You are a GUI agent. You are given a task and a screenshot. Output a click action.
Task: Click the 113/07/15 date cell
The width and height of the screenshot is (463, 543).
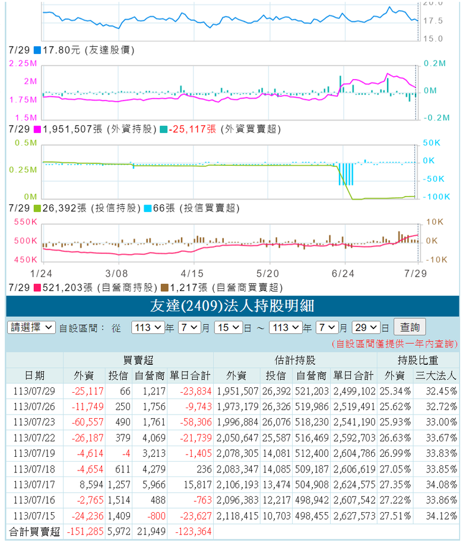(x=34, y=516)
